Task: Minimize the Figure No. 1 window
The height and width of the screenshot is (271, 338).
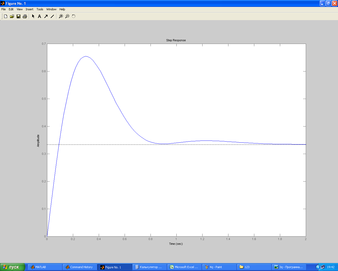Action: tap(322, 3)
